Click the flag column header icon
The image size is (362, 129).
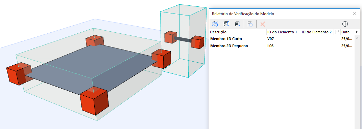tap(337, 32)
